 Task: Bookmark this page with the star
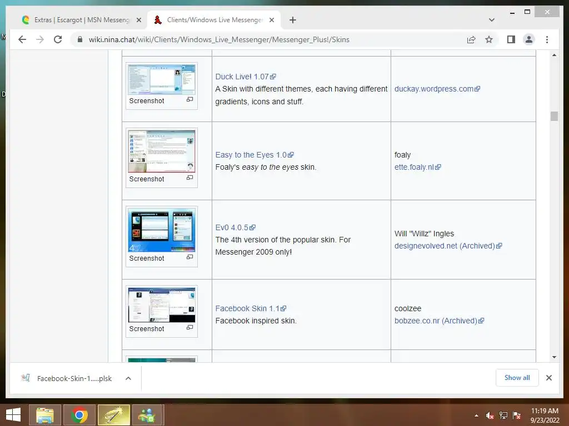[489, 39]
